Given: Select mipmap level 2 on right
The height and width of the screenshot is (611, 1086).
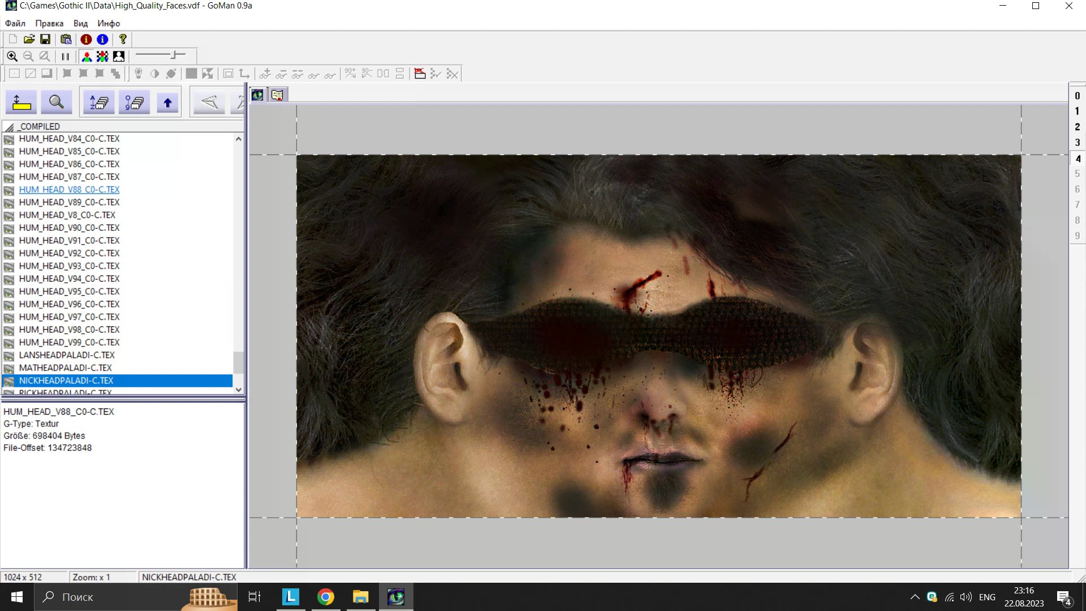Looking at the screenshot, I should point(1077,127).
